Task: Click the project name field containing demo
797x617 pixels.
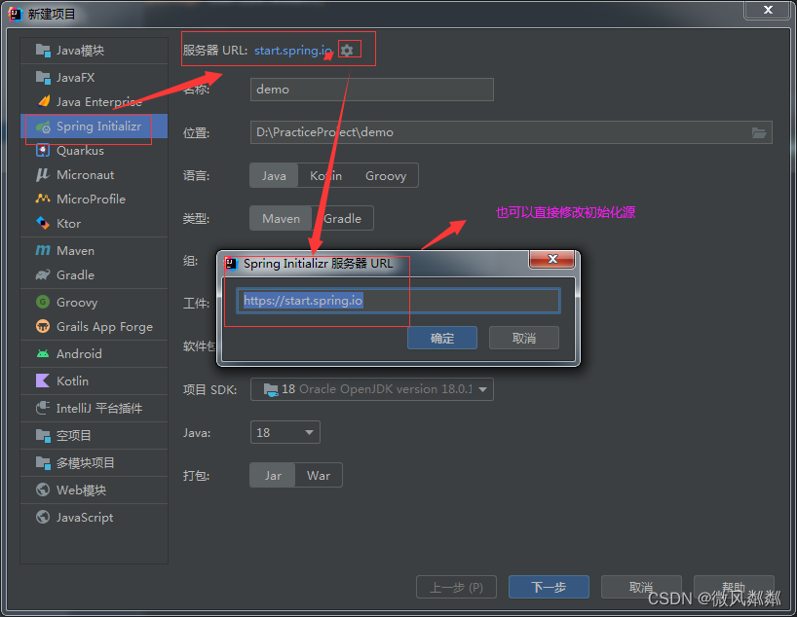Action: point(372,90)
